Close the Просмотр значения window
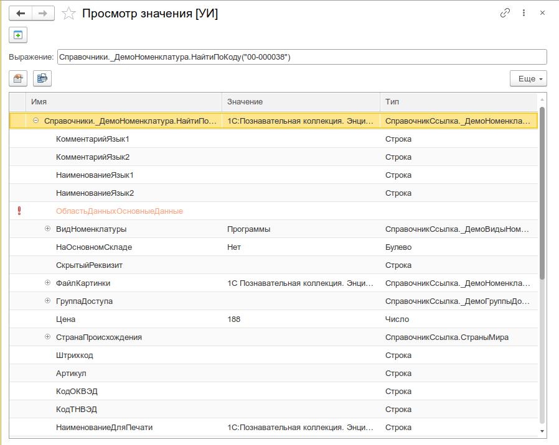This screenshot has height=445, width=559. [542, 13]
